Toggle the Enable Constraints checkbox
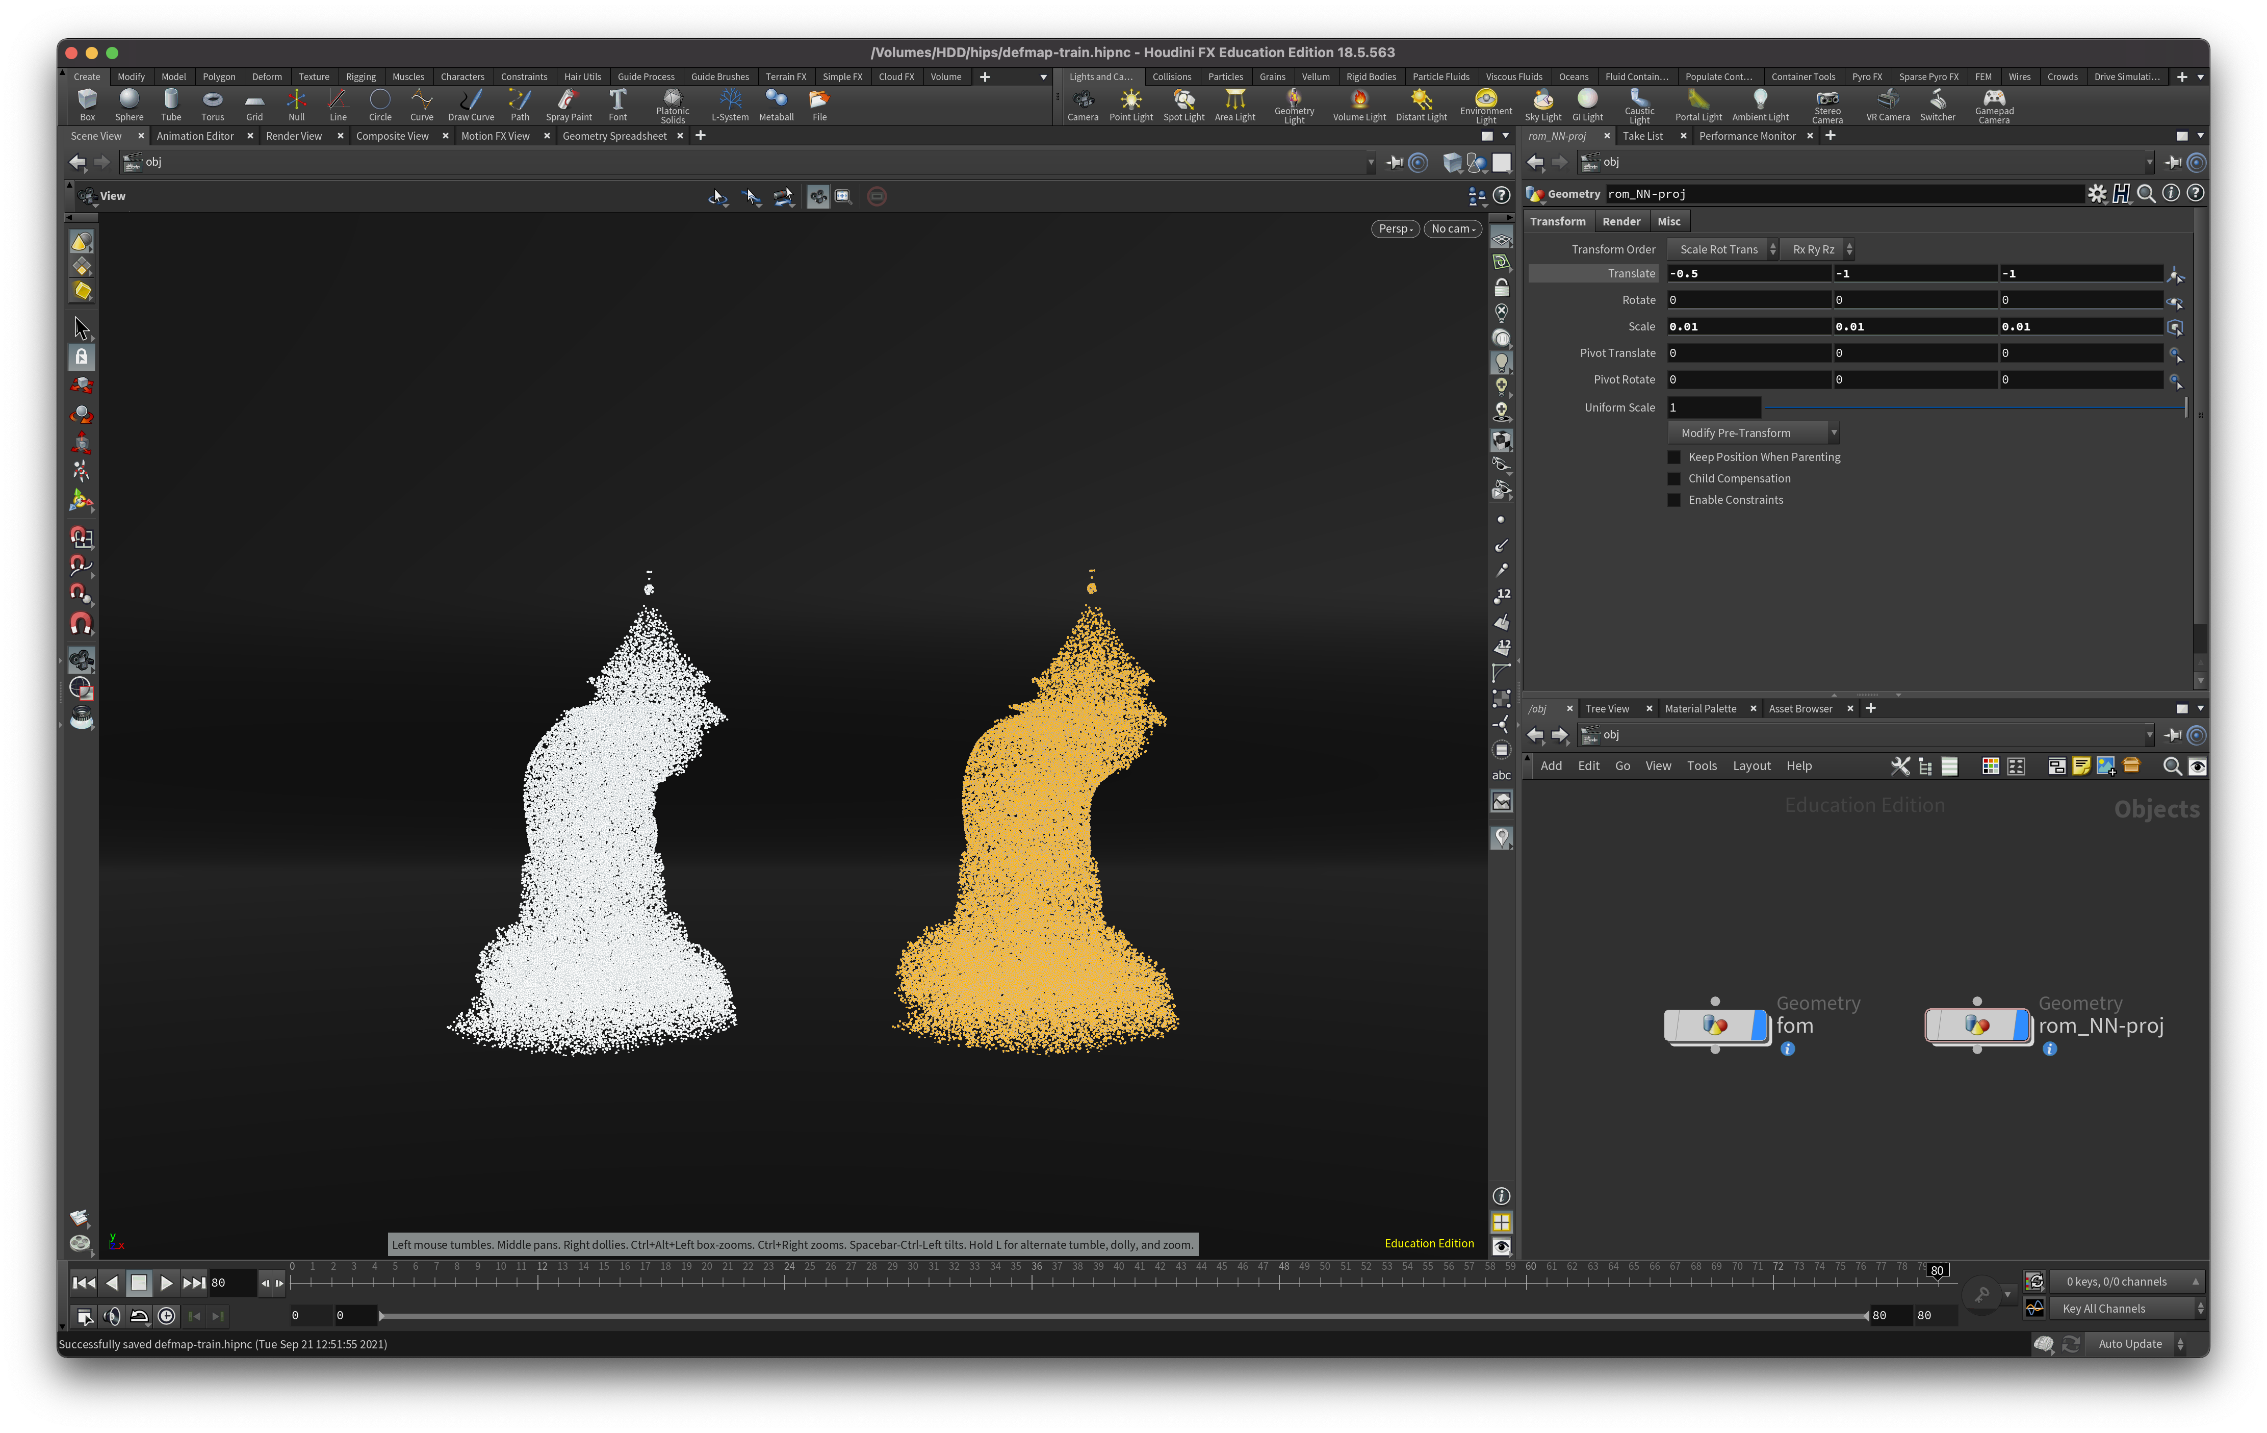 tap(1673, 500)
